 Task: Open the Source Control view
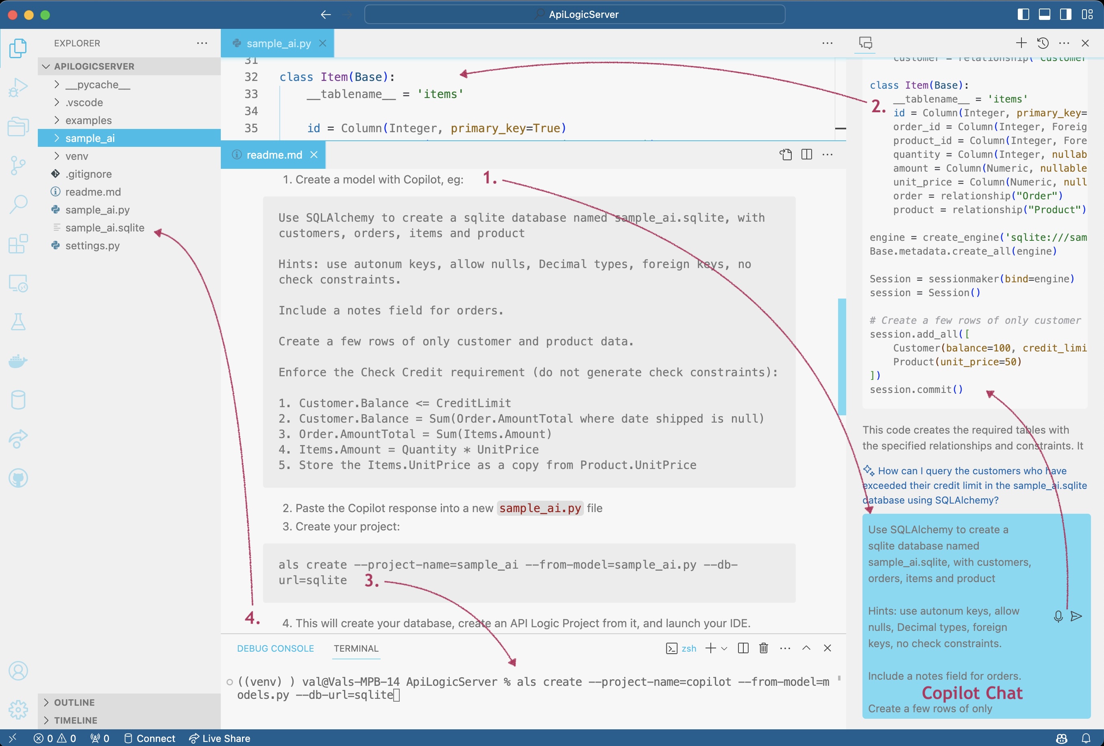(18, 166)
